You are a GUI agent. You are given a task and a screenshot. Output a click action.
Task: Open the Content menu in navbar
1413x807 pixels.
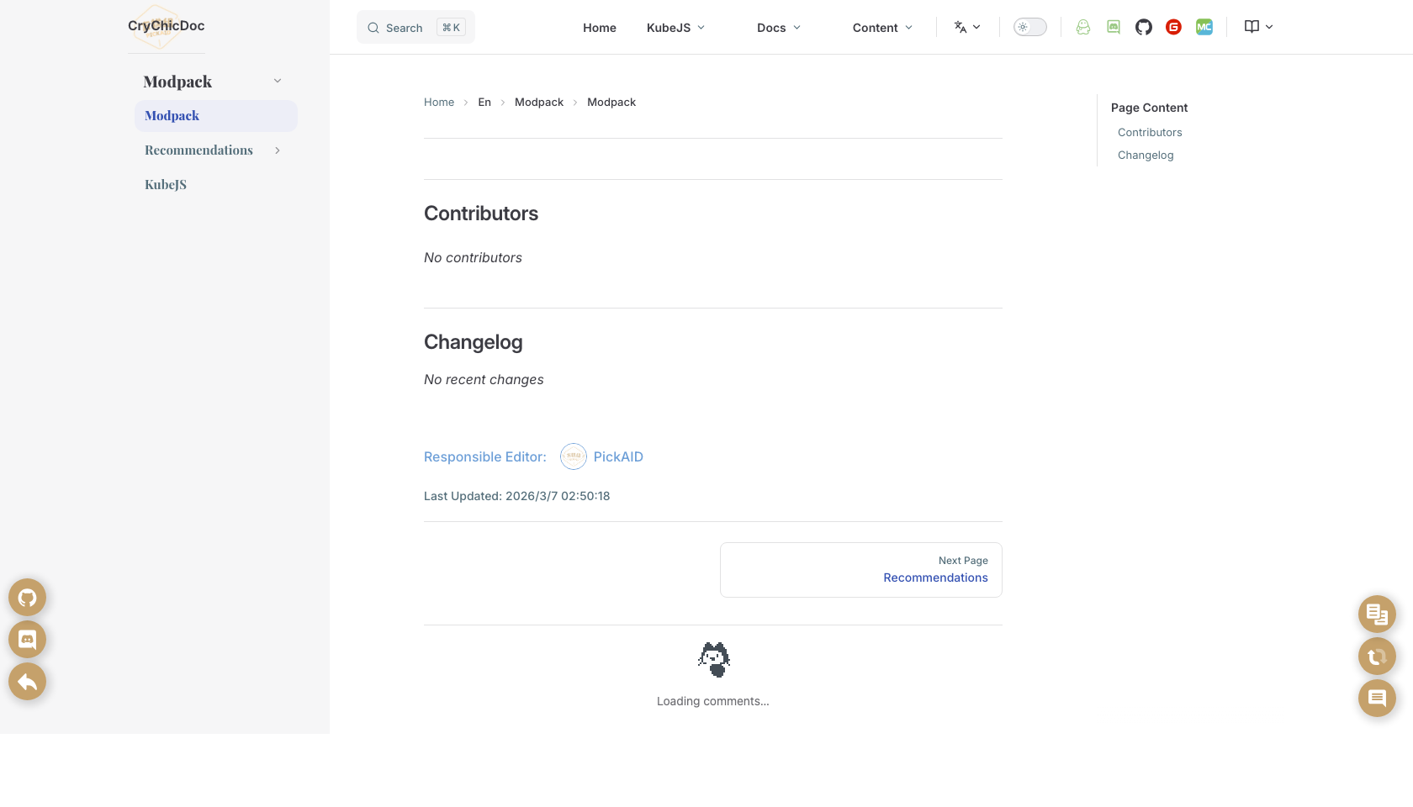click(x=881, y=27)
